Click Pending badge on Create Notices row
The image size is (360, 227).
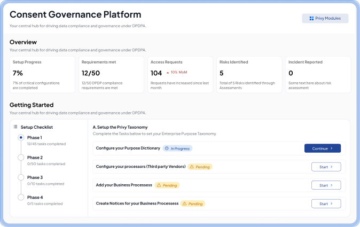(193, 203)
